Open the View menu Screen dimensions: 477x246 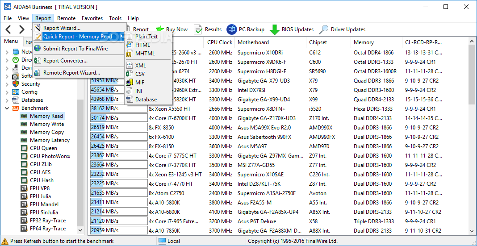click(23, 18)
